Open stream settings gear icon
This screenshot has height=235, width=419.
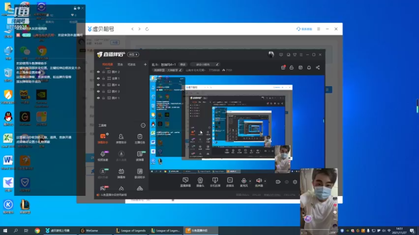[295, 182]
